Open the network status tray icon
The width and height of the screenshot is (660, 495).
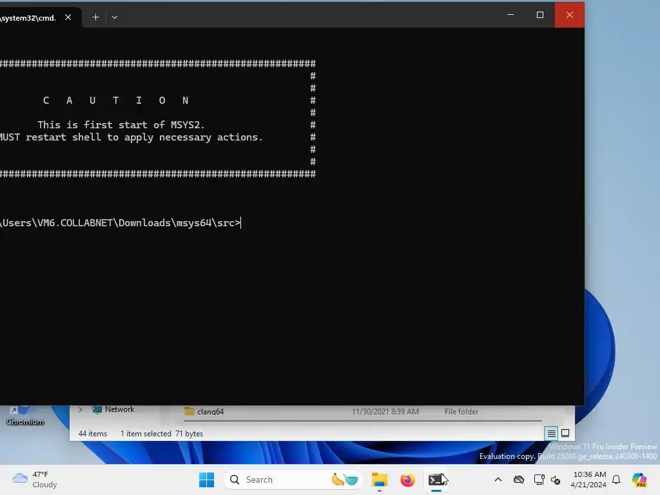point(539,480)
